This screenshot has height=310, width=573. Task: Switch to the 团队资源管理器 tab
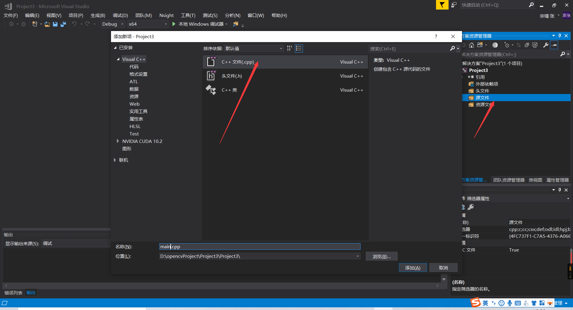(509, 180)
